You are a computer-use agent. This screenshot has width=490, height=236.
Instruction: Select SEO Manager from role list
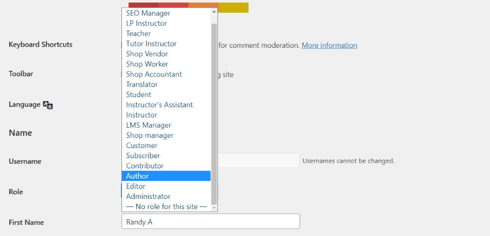[x=148, y=13]
